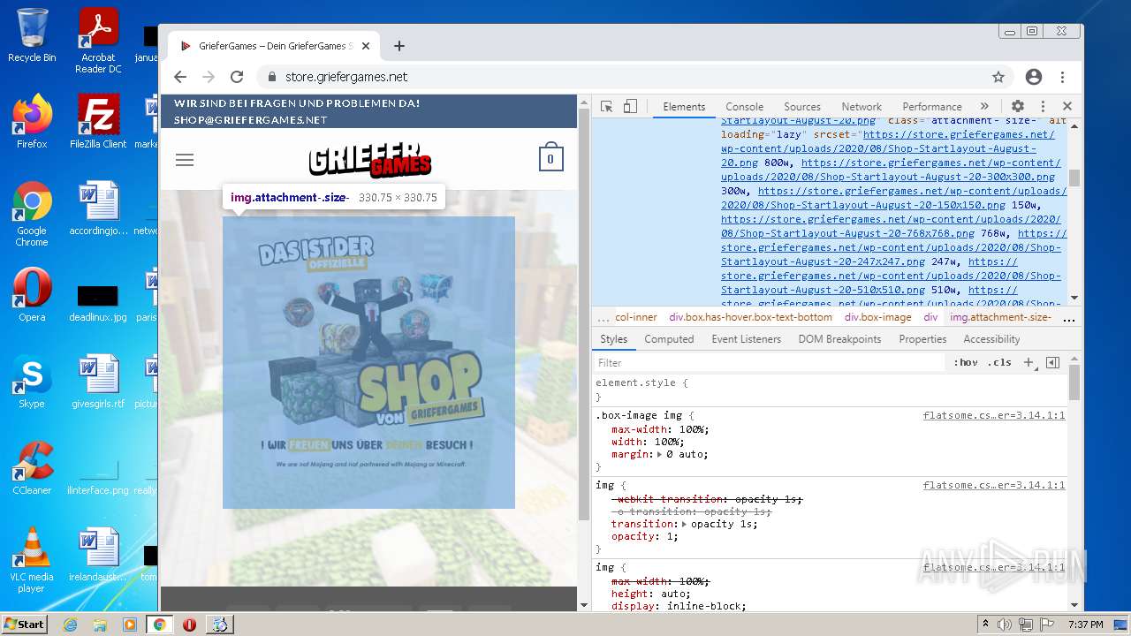Open Skype desktop shortcut

click(x=32, y=382)
